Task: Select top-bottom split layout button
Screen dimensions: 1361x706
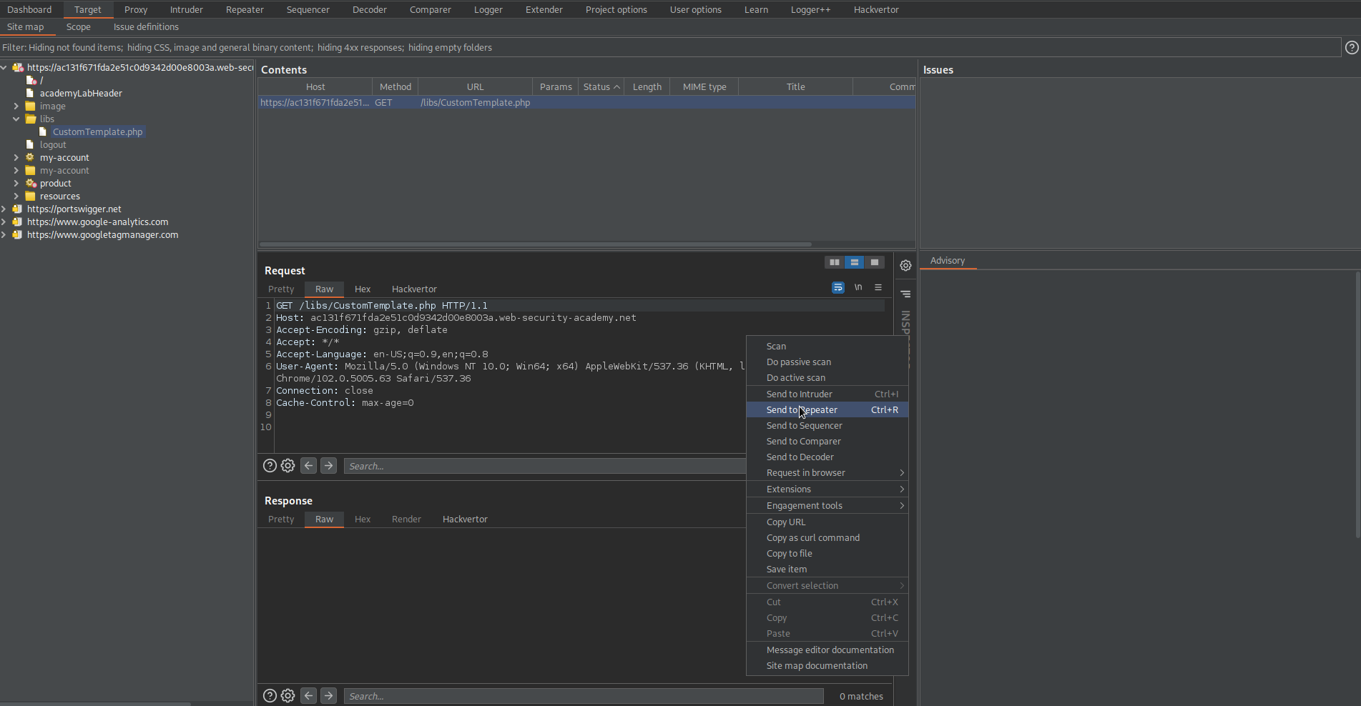Action: pyautogui.click(x=854, y=262)
